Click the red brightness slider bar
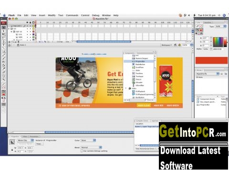 (226, 42)
